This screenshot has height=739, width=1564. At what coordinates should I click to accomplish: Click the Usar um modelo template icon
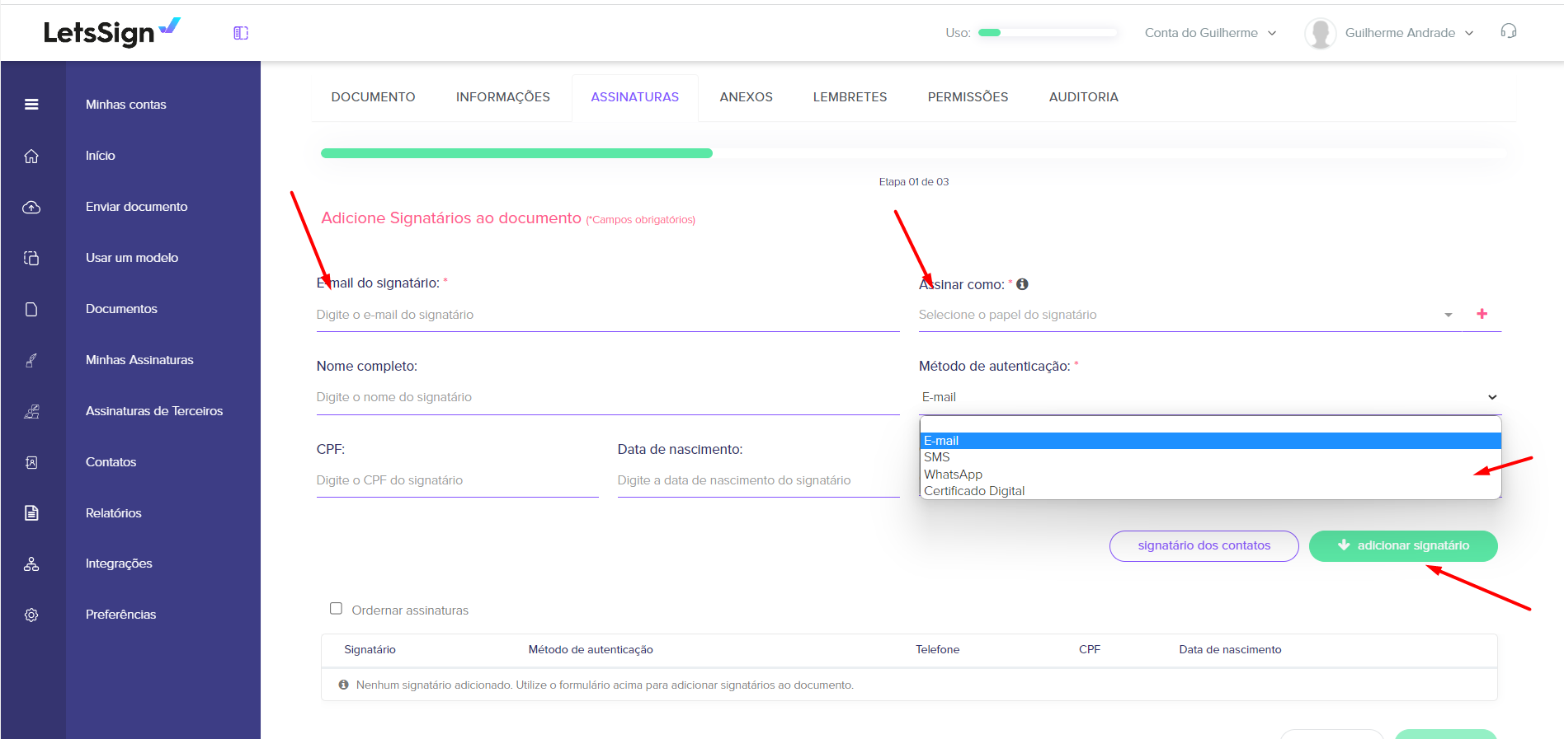coord(31,258)
